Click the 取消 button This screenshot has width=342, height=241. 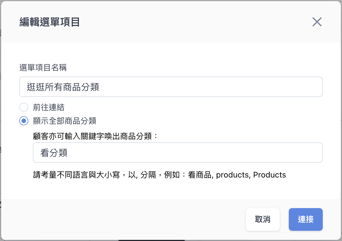tap(263, 219)
